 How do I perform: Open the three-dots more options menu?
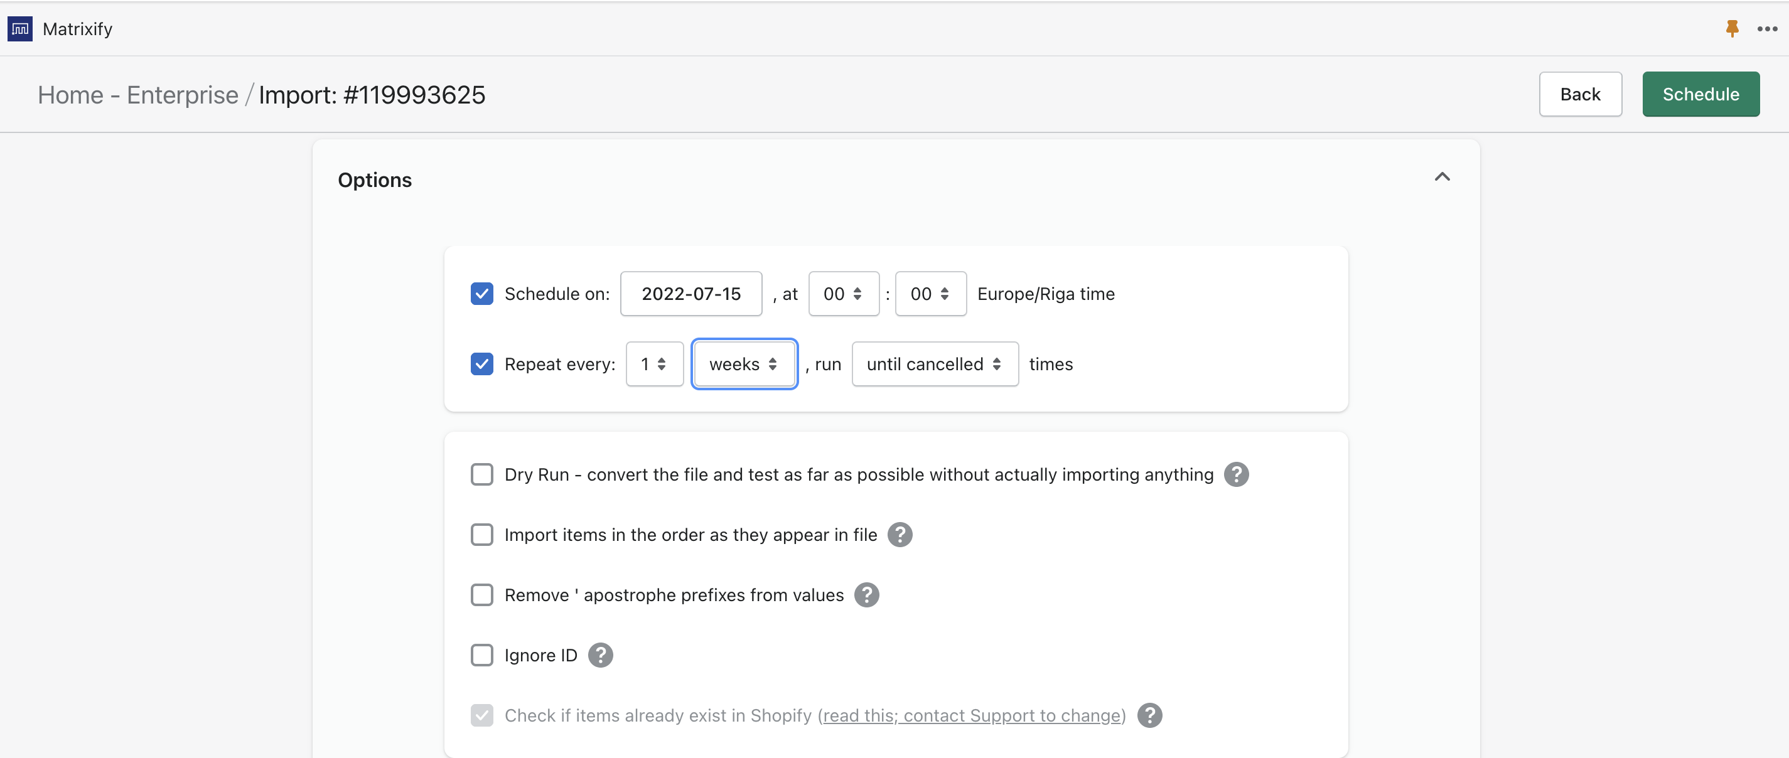pos(1767,28)
